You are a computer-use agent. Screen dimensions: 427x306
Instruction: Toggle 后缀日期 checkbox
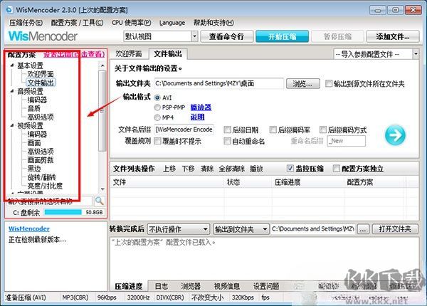point(227,130)
